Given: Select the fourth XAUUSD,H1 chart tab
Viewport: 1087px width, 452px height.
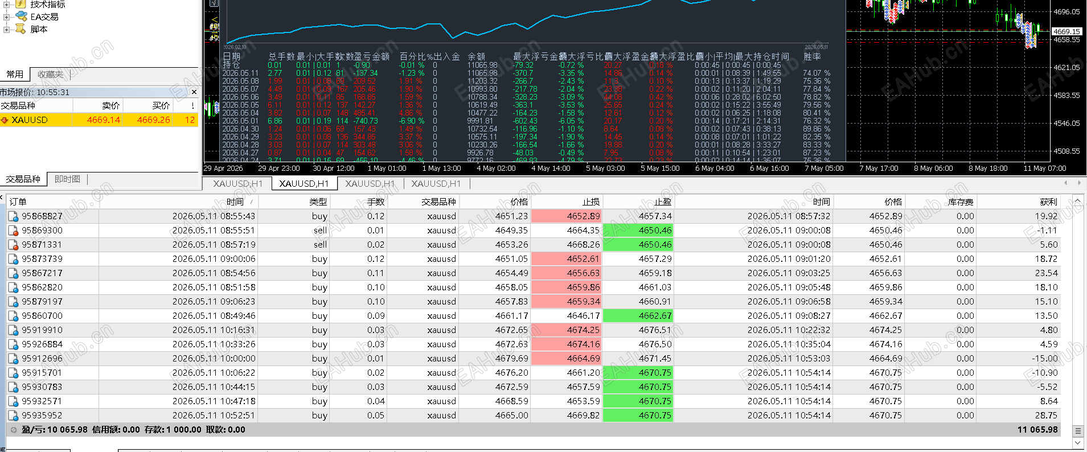Looking at the screenshot, I should click(436, 183).
